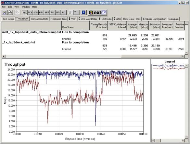The image size is (190, 144).
Task: Select the SCR filter button
Action: pos(35,12)
